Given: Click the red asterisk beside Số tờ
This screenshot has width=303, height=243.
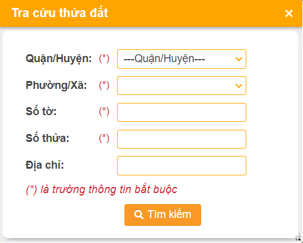Looking at the screenshot, I should (x=104, y=111).
